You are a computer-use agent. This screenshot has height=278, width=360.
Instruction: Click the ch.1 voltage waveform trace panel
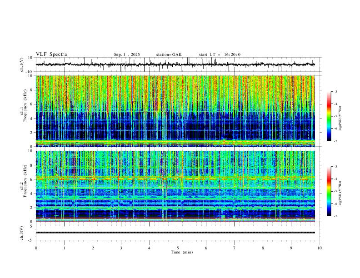click(x=179, y=65)
